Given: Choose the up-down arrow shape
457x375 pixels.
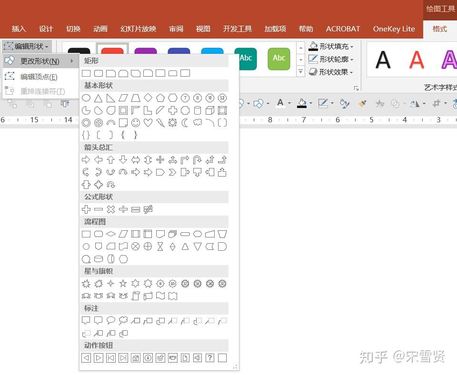Looking at the screenshot, I should (x=148, y=160).
